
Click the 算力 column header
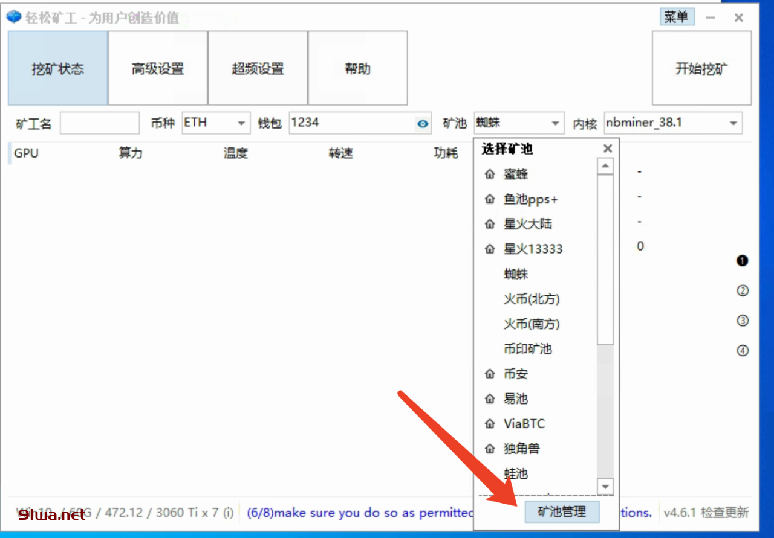pos(131,153)
